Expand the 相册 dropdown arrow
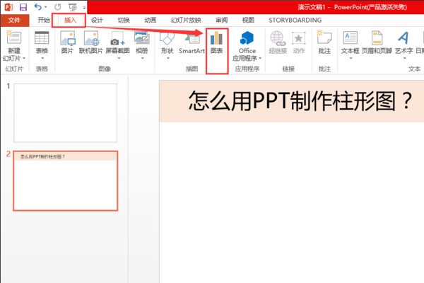The width and height of the screenshot is (424, 283). tap(143, 58)
